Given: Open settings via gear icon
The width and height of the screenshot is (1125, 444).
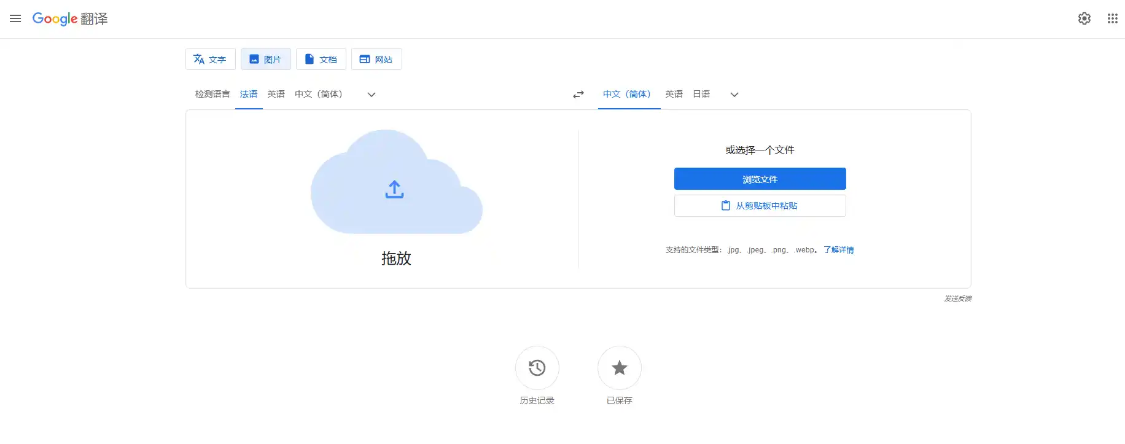Looking at the screenshot, I should 1084,18.
